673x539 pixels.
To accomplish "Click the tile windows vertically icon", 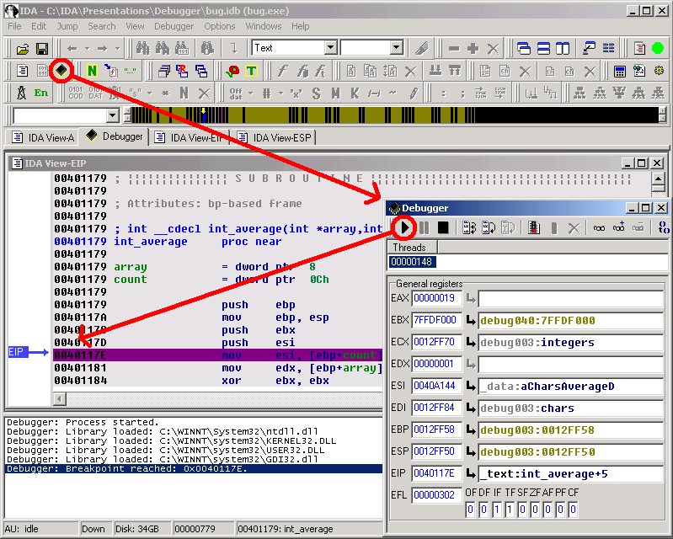I will pos(563,49).
